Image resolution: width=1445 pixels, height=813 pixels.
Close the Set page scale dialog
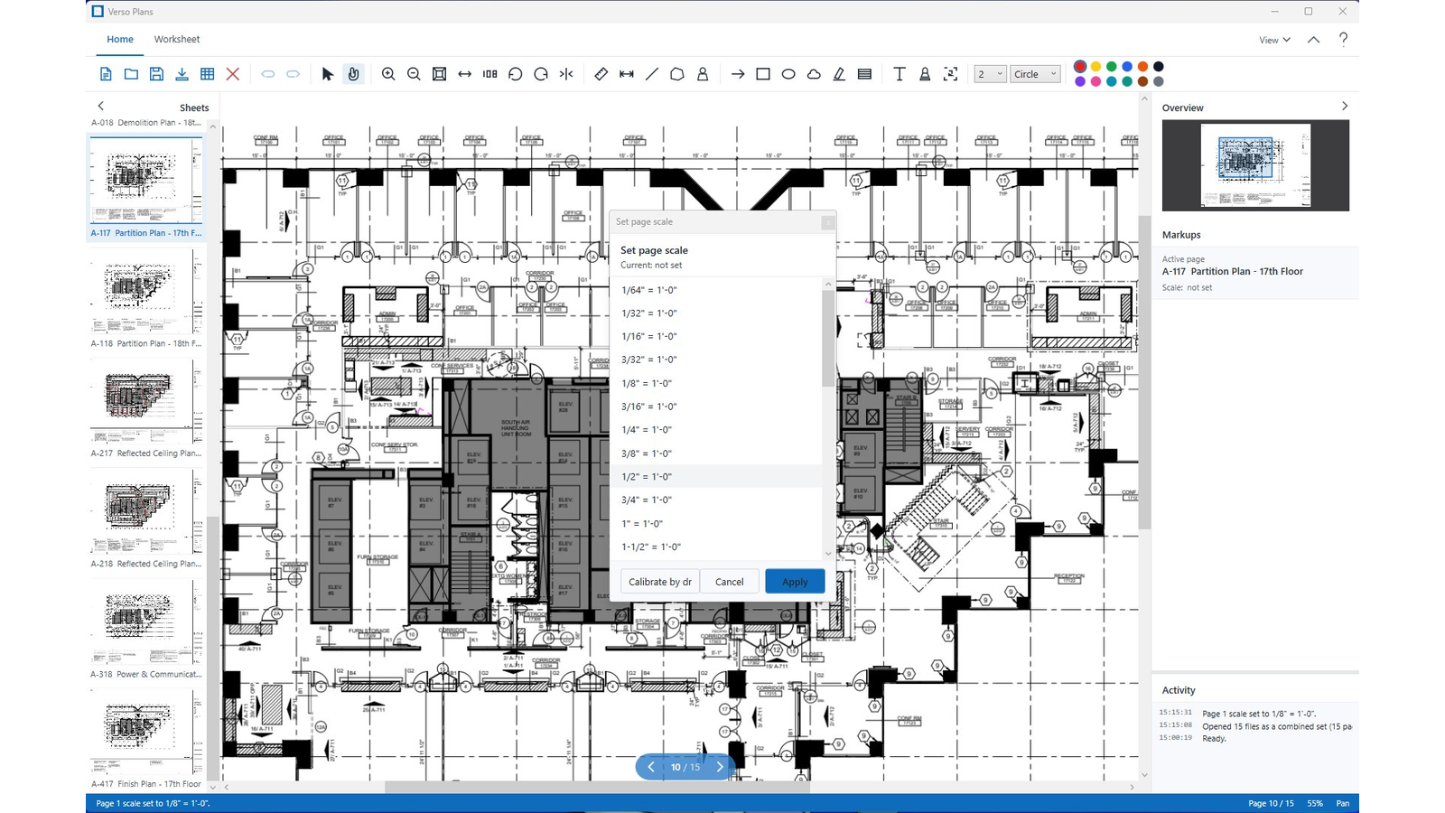[x=827, y=222]
